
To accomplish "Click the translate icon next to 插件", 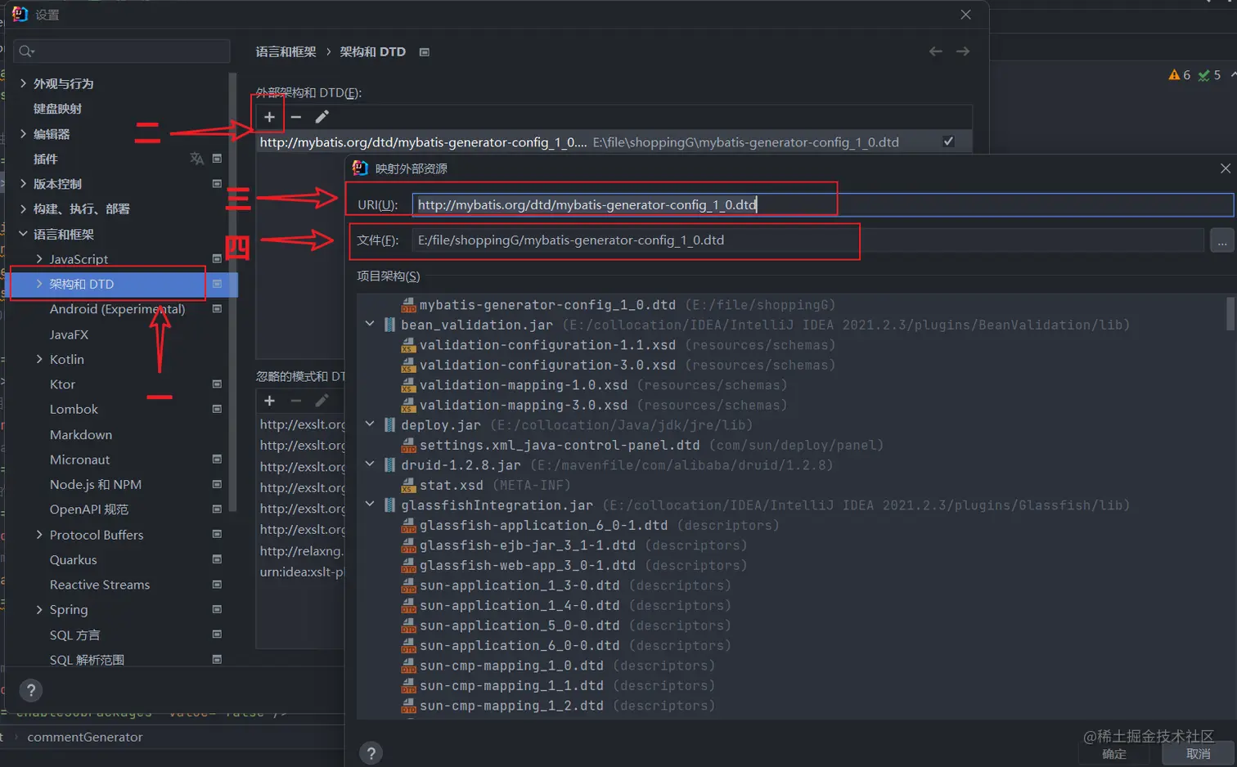I will coord(197,159).
